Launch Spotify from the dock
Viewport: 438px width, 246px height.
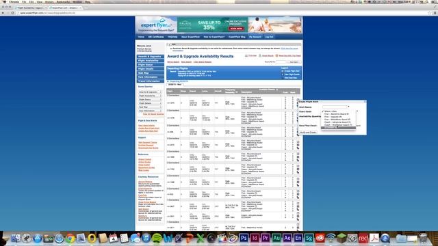[157, 238]
